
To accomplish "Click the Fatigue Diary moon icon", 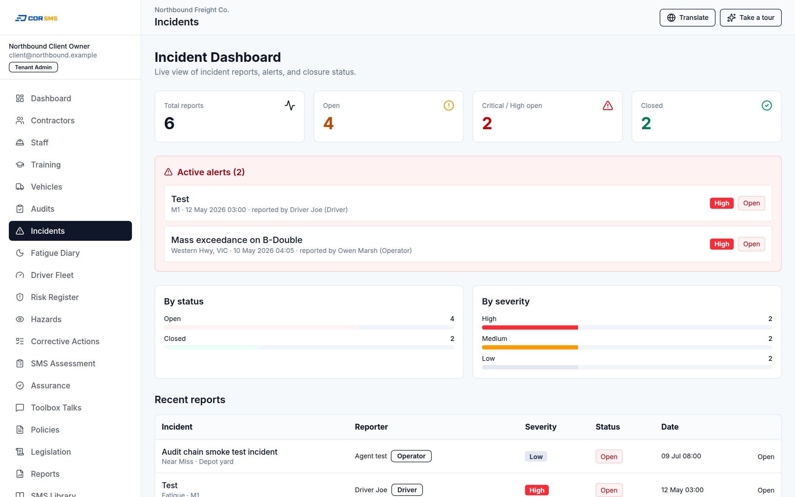I will point(20,253).
